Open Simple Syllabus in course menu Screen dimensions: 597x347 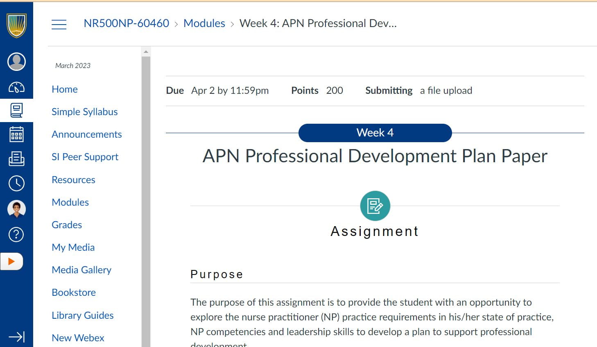click(x=85, y=112)
